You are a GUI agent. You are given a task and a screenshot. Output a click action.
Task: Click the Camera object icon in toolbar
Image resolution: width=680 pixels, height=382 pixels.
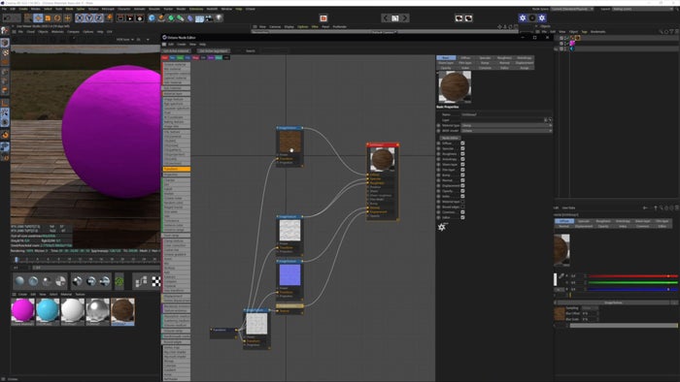(x=210, y=18)
